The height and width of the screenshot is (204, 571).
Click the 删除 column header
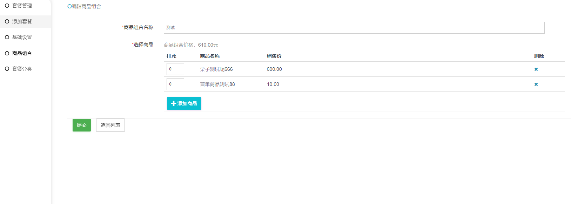pyautogui.click(x=539, y=56)
